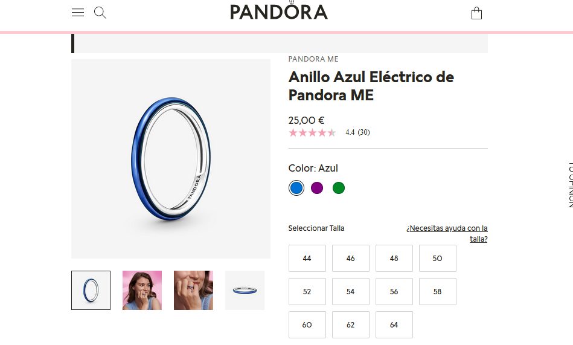Open the hamburger navigation menu
Screen dimensions: 573x345
click(77, 13)
